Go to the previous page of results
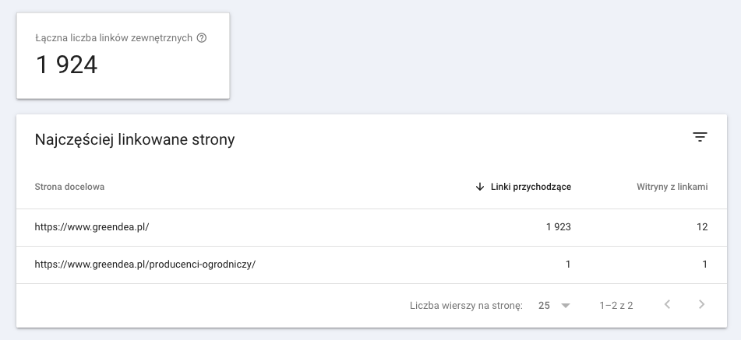This screenshot has width=741, height=340. (667, 305)
